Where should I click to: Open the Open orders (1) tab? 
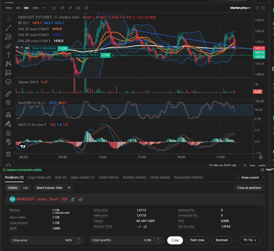click(x=83, y=177)
